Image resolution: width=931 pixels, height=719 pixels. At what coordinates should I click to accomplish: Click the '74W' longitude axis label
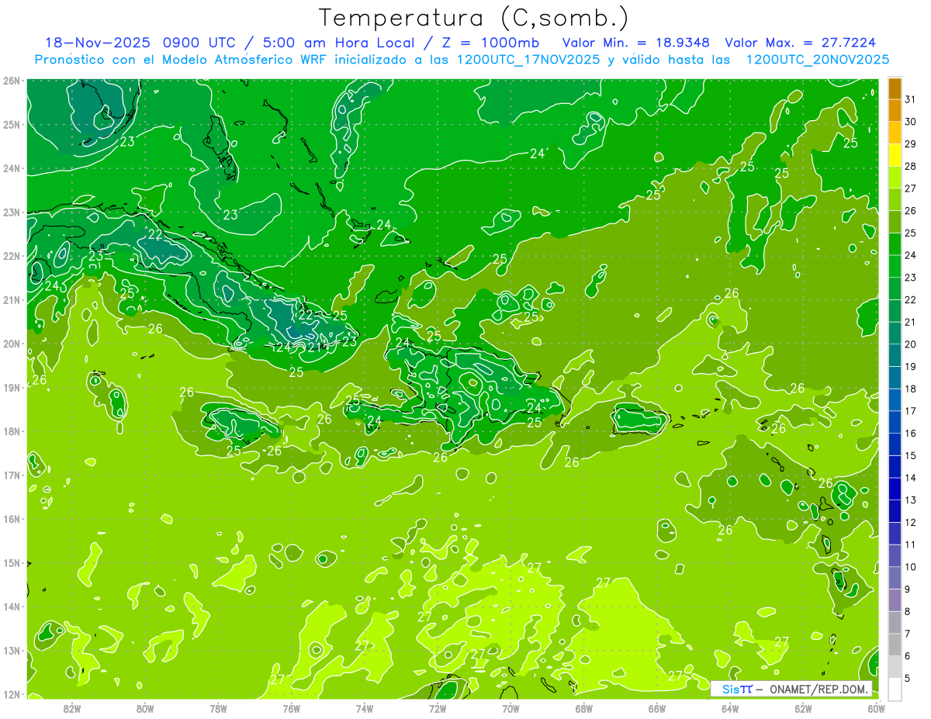pos(365,708)
